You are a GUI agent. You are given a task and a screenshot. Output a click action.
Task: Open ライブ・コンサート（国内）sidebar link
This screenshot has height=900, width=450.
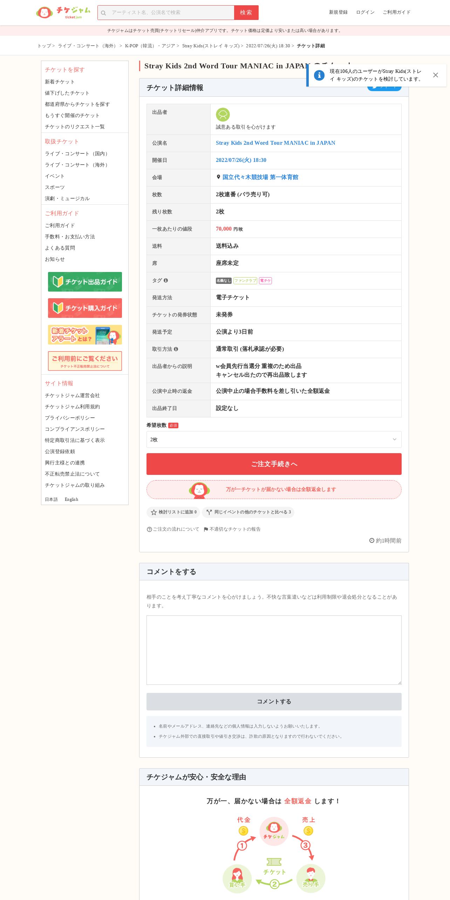coord(77,154)
